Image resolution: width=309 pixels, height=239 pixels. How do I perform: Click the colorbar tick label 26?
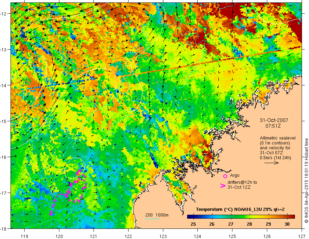(x=212, y=224)
